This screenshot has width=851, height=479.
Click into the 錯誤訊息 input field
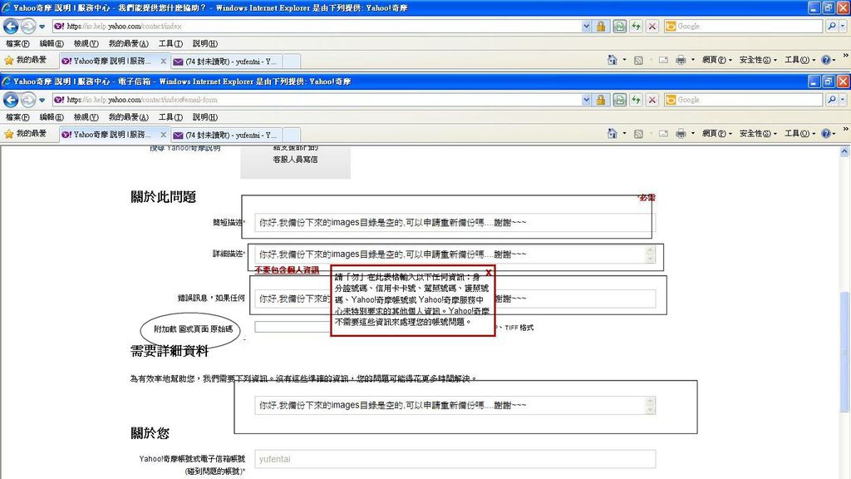(x=455, y=299)
